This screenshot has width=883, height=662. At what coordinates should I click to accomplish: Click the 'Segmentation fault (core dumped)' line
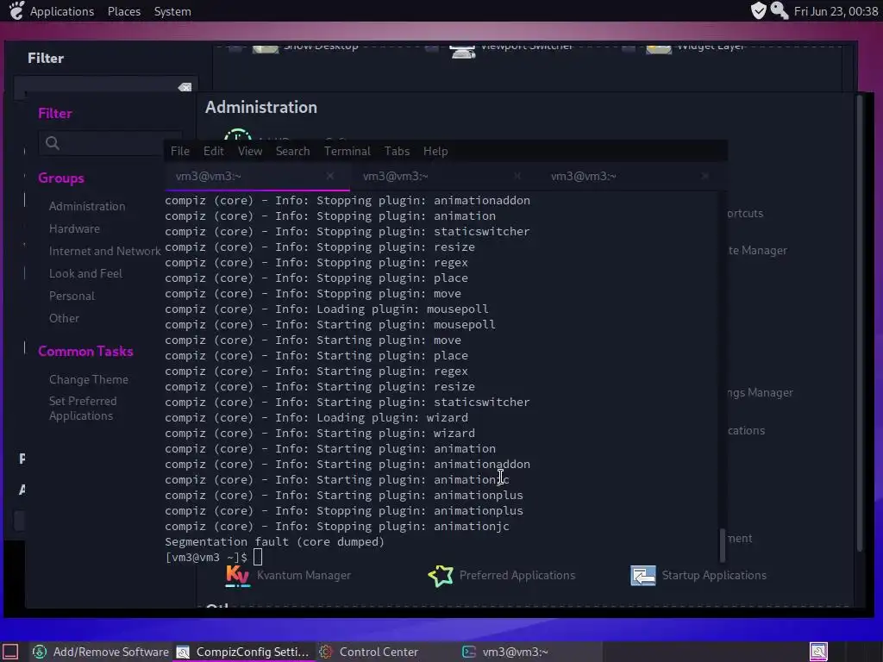click(274, 541)
